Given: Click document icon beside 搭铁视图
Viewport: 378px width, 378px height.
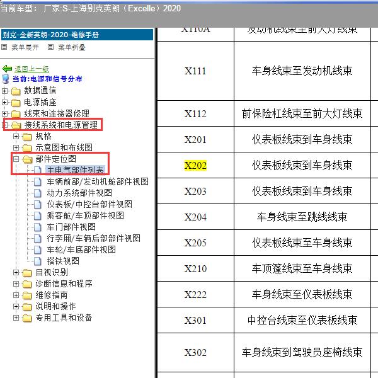Looking at the screenshot, I should [x=38, y=261].
